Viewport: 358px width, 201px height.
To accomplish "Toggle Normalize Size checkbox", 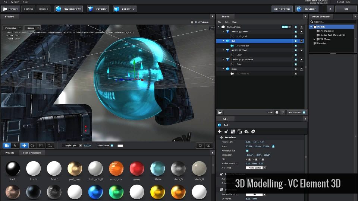I will tap(247, 151).
